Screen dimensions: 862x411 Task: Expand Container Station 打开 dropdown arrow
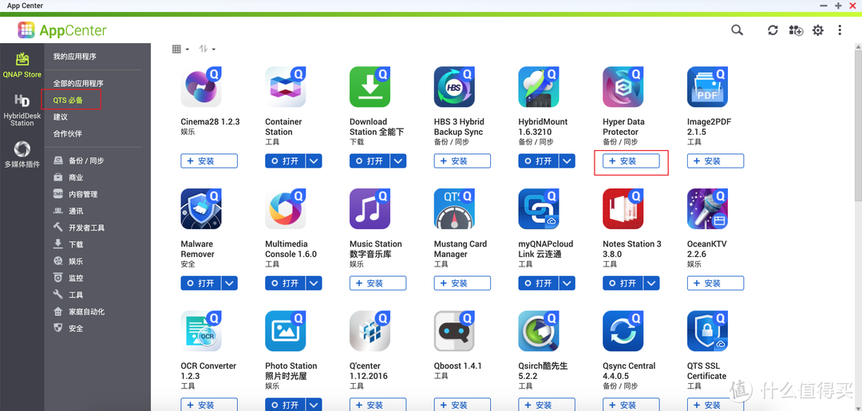pyautogui.click(x=314, y=161)
